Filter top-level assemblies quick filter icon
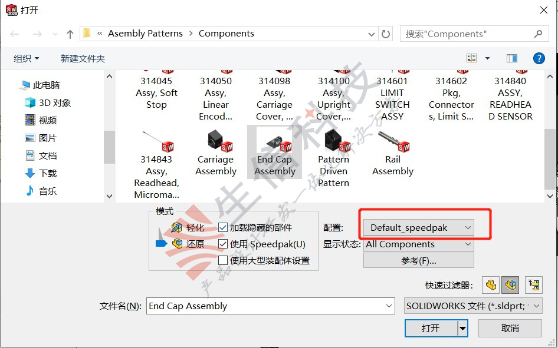 tap(533, 285)
